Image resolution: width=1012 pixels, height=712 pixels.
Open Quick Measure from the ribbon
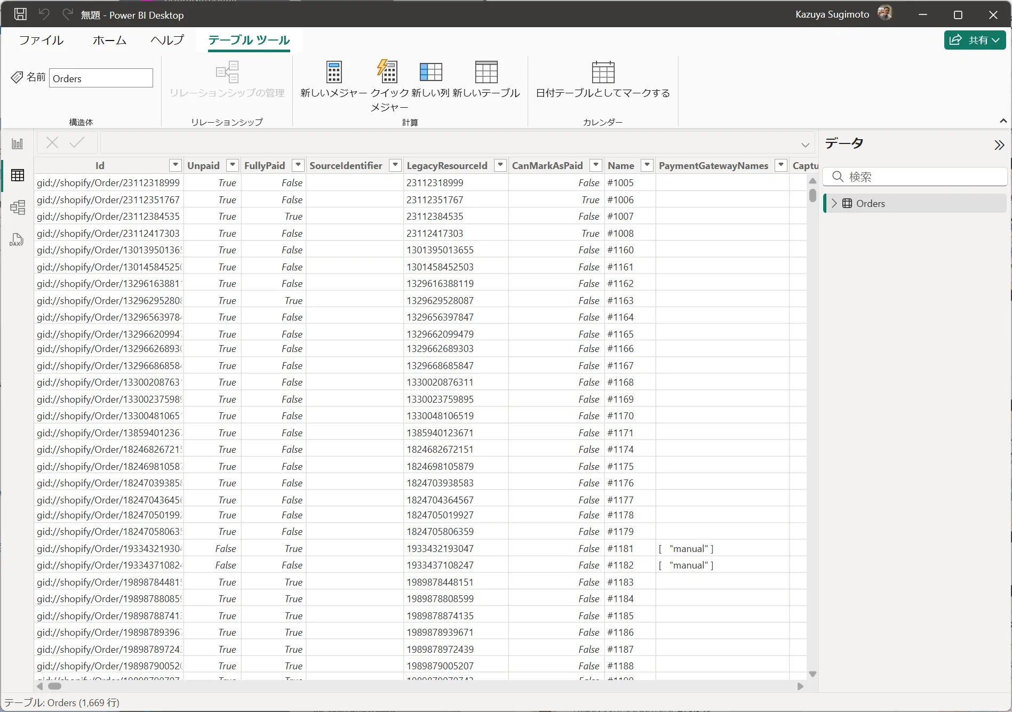pyautogui.click(x=388, y=73)
